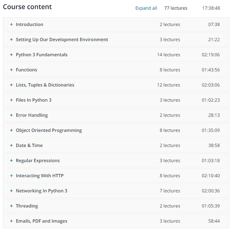Click the plus icon beside Introduction
The image size is (232, 232).
(x=11, y=25)
